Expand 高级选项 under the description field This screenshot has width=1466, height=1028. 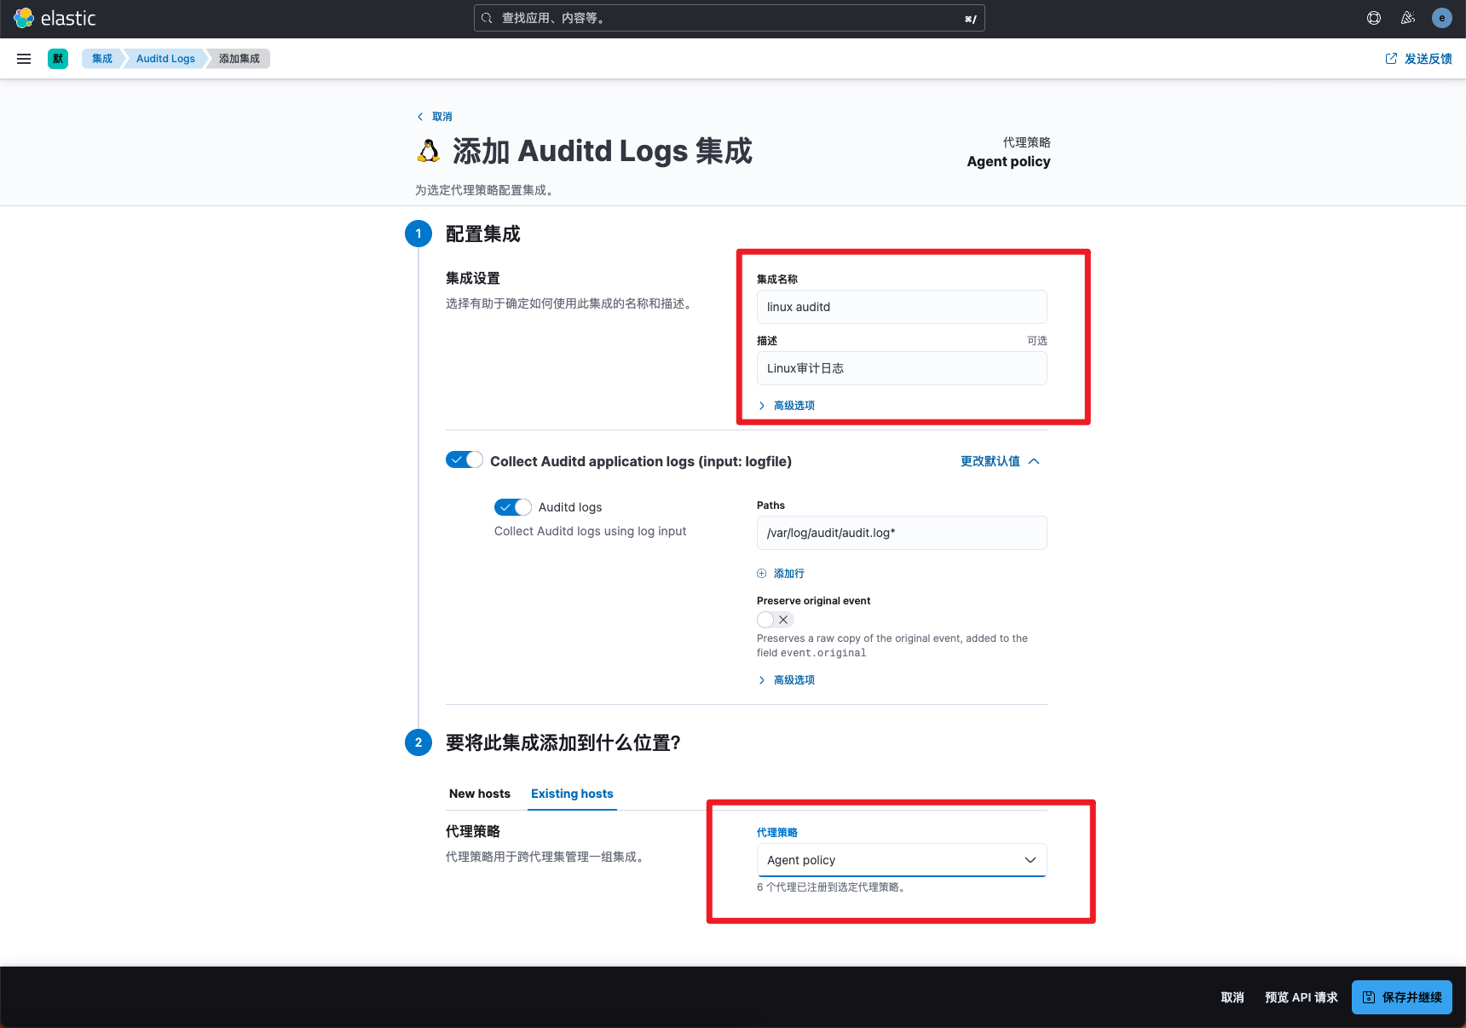(786, 406)
